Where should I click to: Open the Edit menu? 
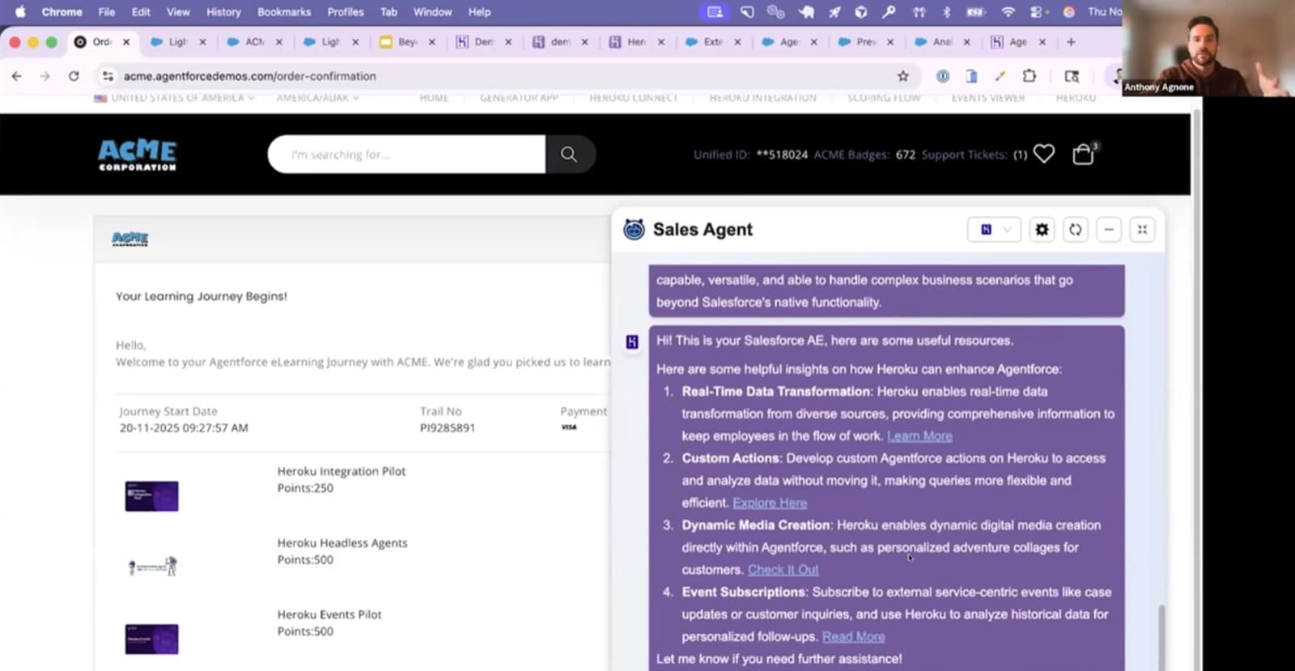tap(141, 11)
